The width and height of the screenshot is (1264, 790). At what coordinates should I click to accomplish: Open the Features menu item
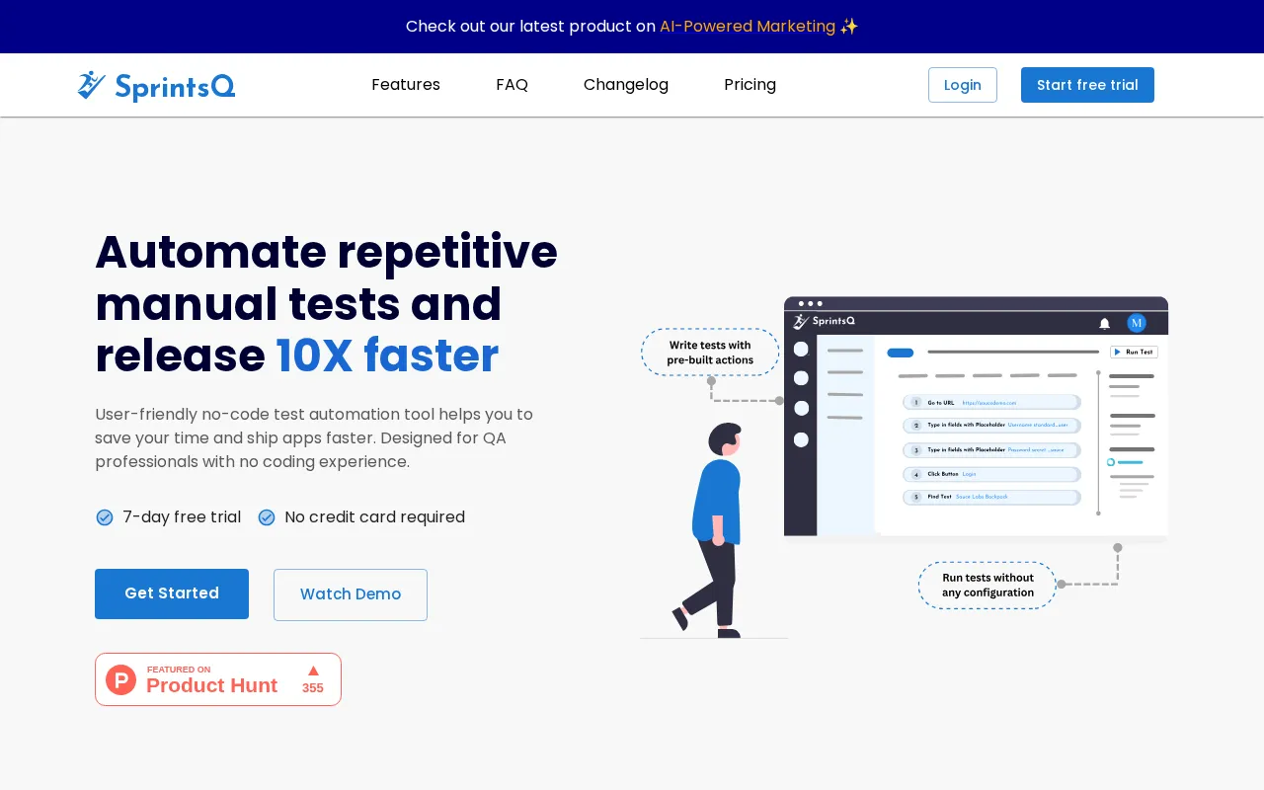(406, 85)
